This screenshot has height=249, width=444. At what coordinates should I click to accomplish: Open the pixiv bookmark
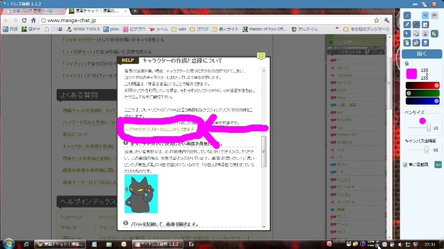pyautogui.click(x=112, y=29)
